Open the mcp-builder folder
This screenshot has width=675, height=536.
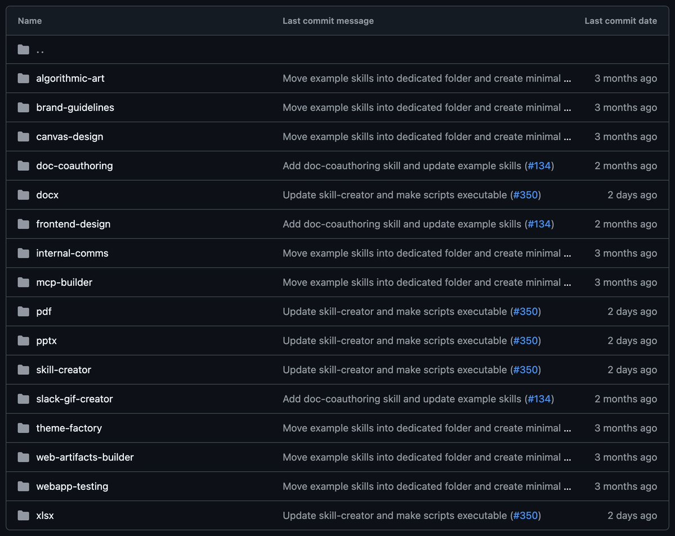tap(64, 282)
